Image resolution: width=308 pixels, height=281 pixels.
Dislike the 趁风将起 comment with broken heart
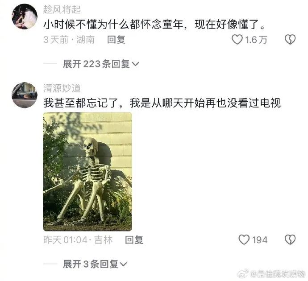click(290, 40)
